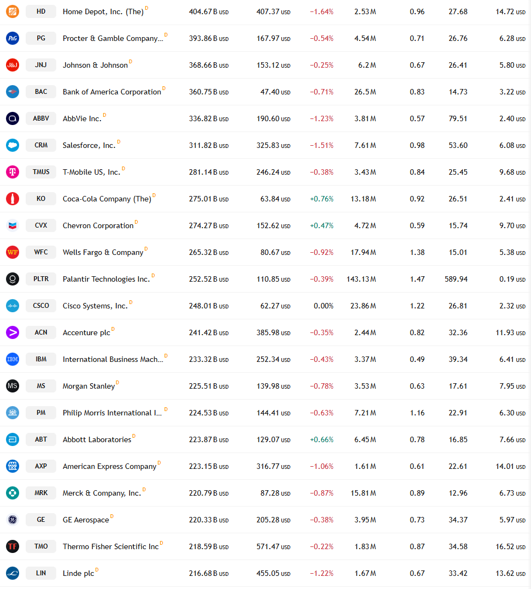Open the ABBV ticker symbol
The image size is (531, 589).
[41, 118]
